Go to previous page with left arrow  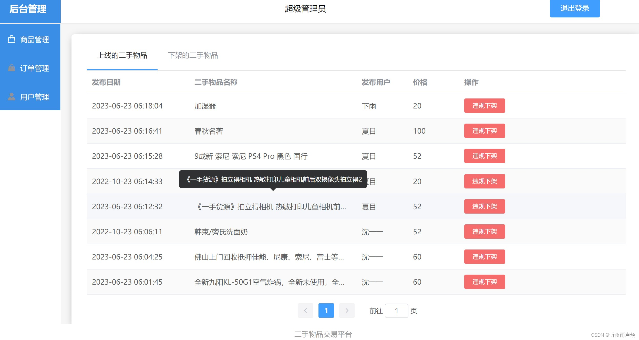[x=305, y=311]
